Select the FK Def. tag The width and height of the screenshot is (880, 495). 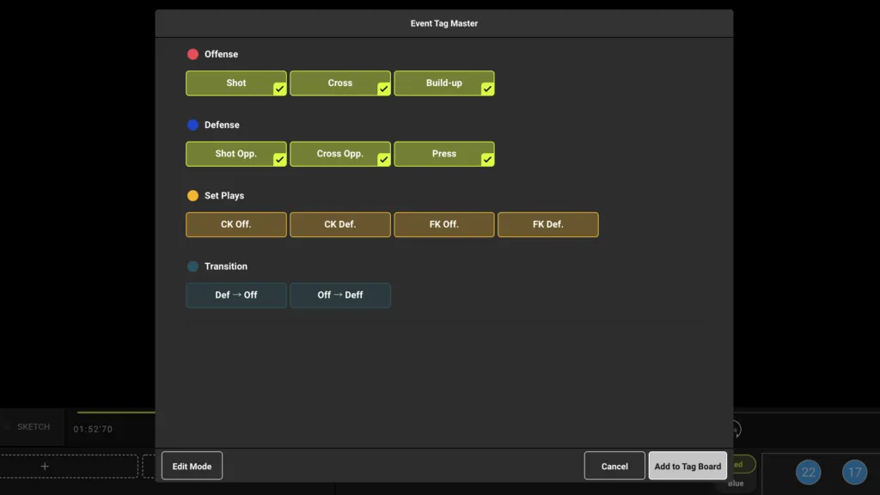point(547,224)
